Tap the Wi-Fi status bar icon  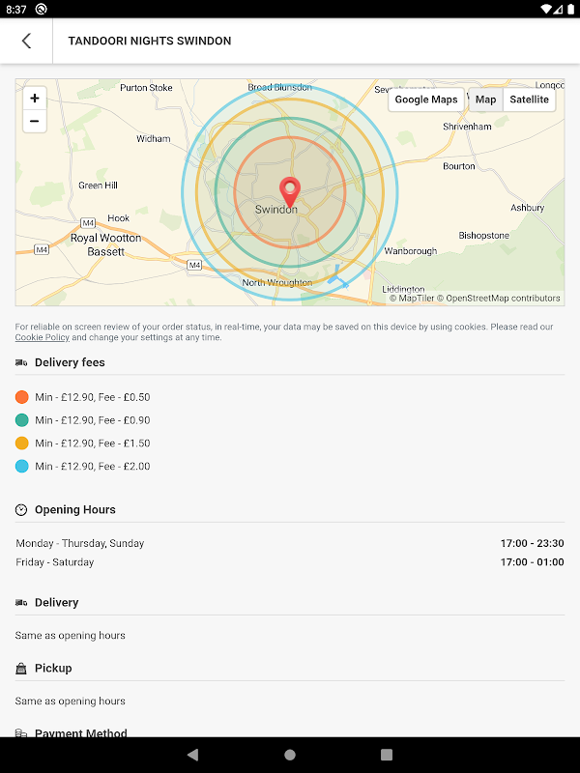tap(546, 10)
